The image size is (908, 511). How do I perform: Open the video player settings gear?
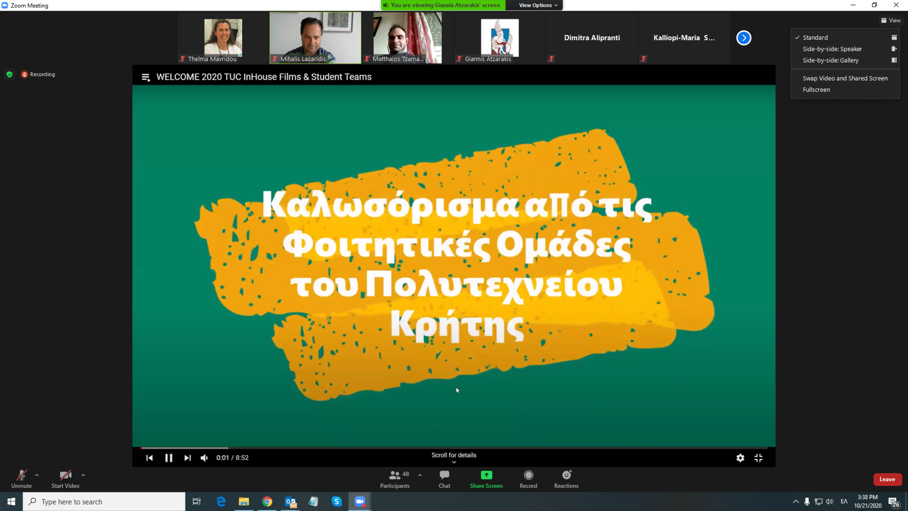coord(740,458)
